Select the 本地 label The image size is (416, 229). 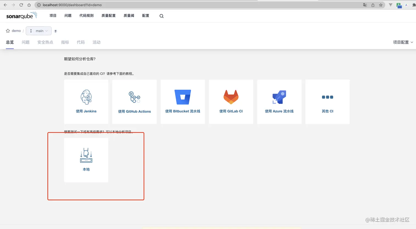[x=86, y=169]
